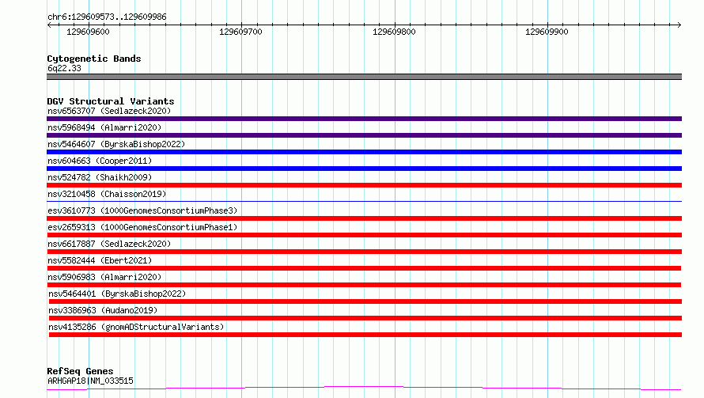Screen dimensions: 704x398
Task: Click the chr6:129609573..129609986 coordinates label
Action: (x=107, y=17)
